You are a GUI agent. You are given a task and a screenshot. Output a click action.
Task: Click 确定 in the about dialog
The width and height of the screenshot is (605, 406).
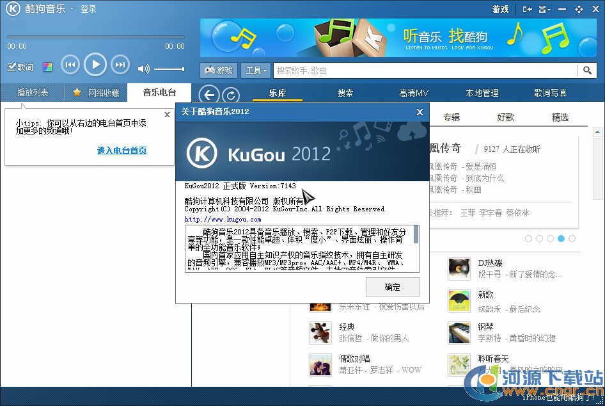(393, 287)
